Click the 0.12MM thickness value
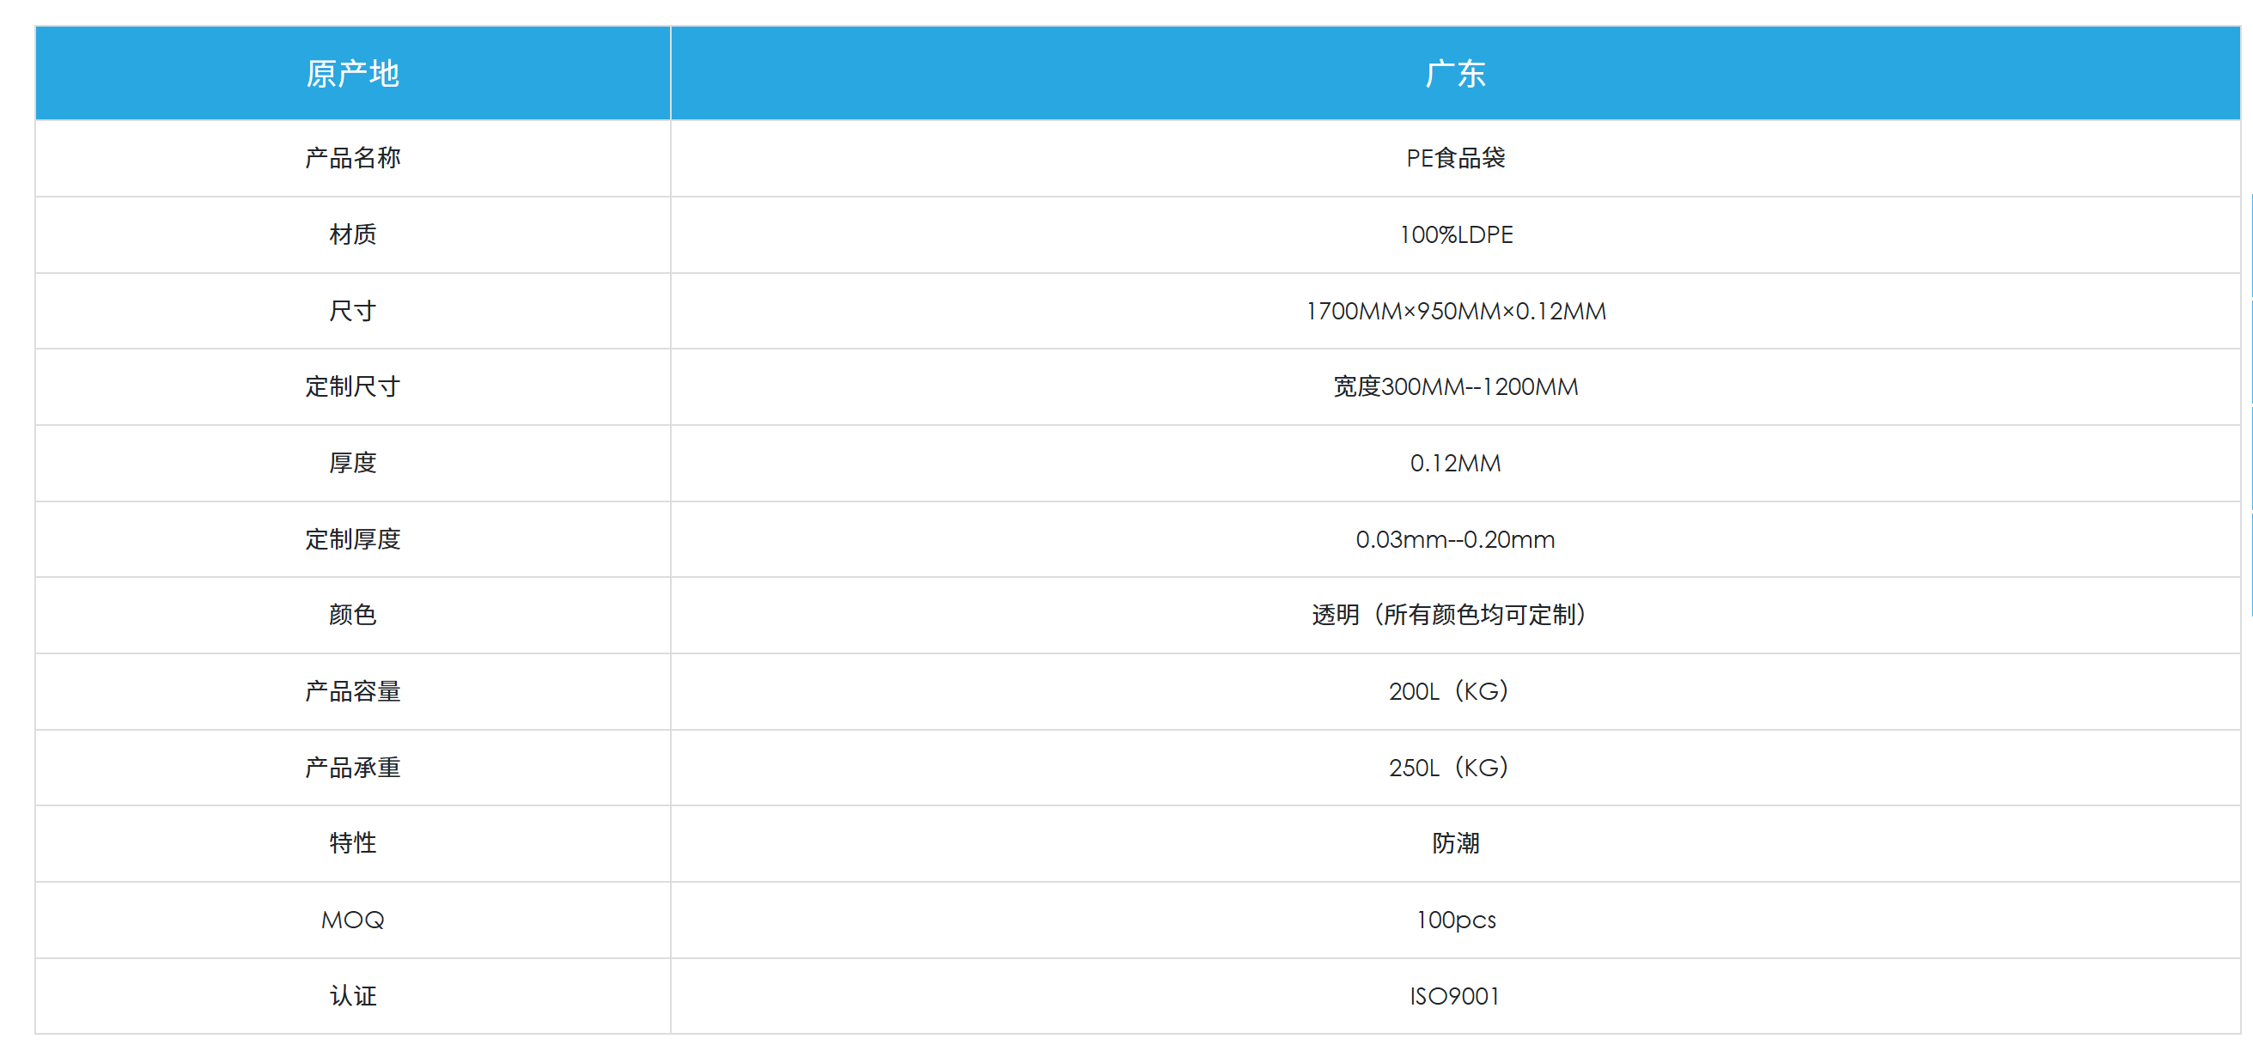Viewport: 2253px width, 1057px height. (x=1455, y=463)
